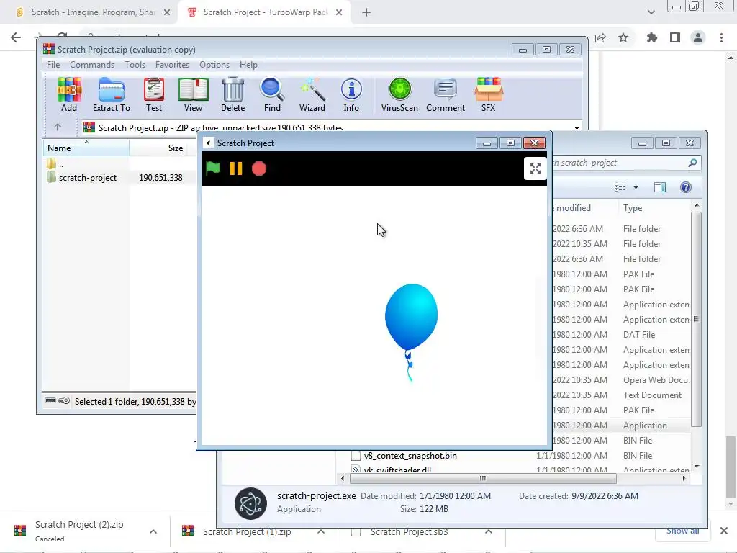Image resolution: width=737 pixels, height=553 pixels.
Task: Toggle fullscreen in Scratch Project window
Action: [x=535, y=168]
